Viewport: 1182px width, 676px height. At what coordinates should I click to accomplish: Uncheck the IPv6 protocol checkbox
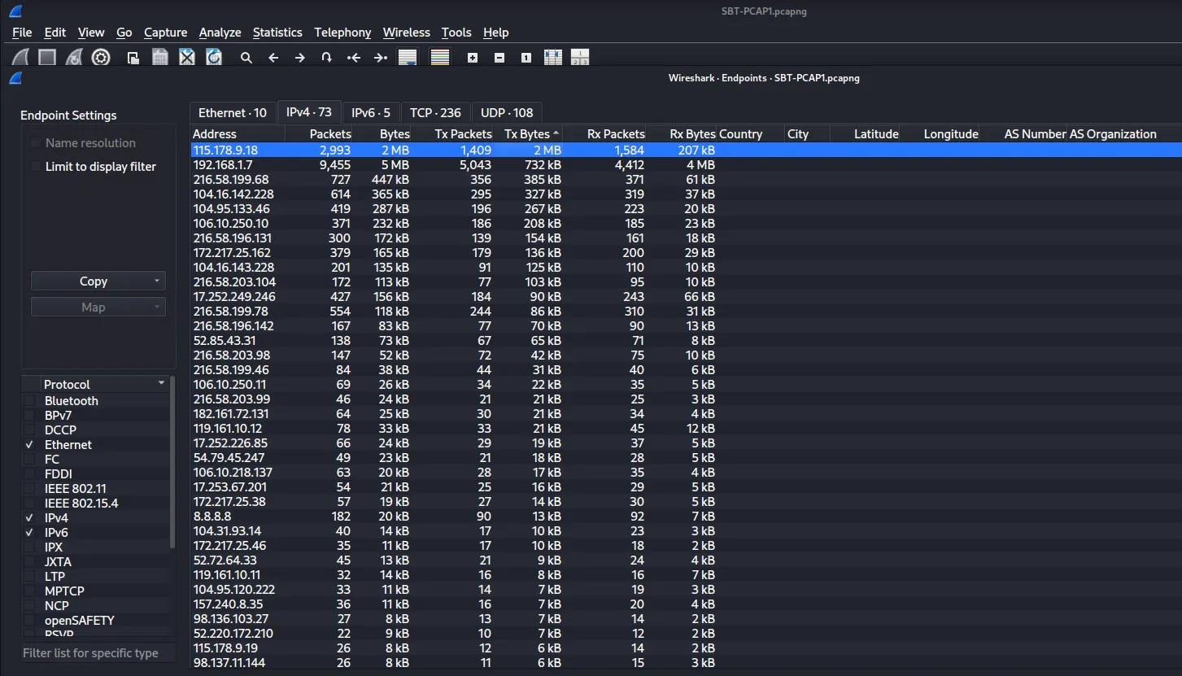coord(30,533)
